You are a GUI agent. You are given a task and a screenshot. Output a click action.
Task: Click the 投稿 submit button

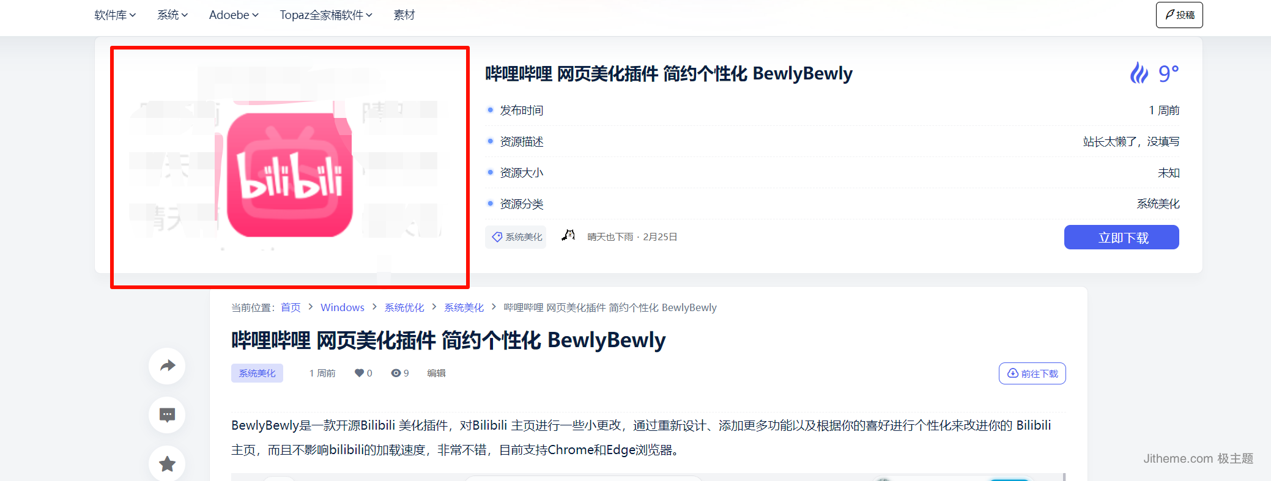point(1179,15)
